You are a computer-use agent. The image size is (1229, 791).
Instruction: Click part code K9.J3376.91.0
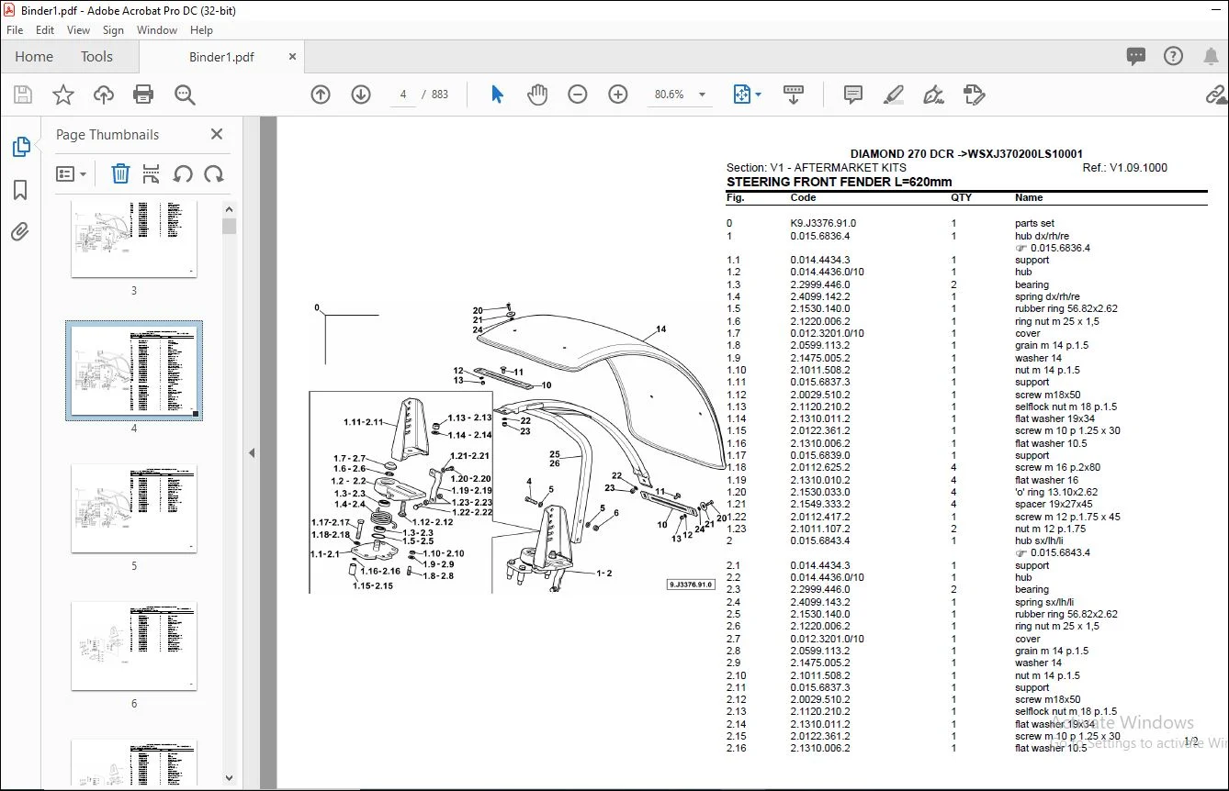pos(823,223)
